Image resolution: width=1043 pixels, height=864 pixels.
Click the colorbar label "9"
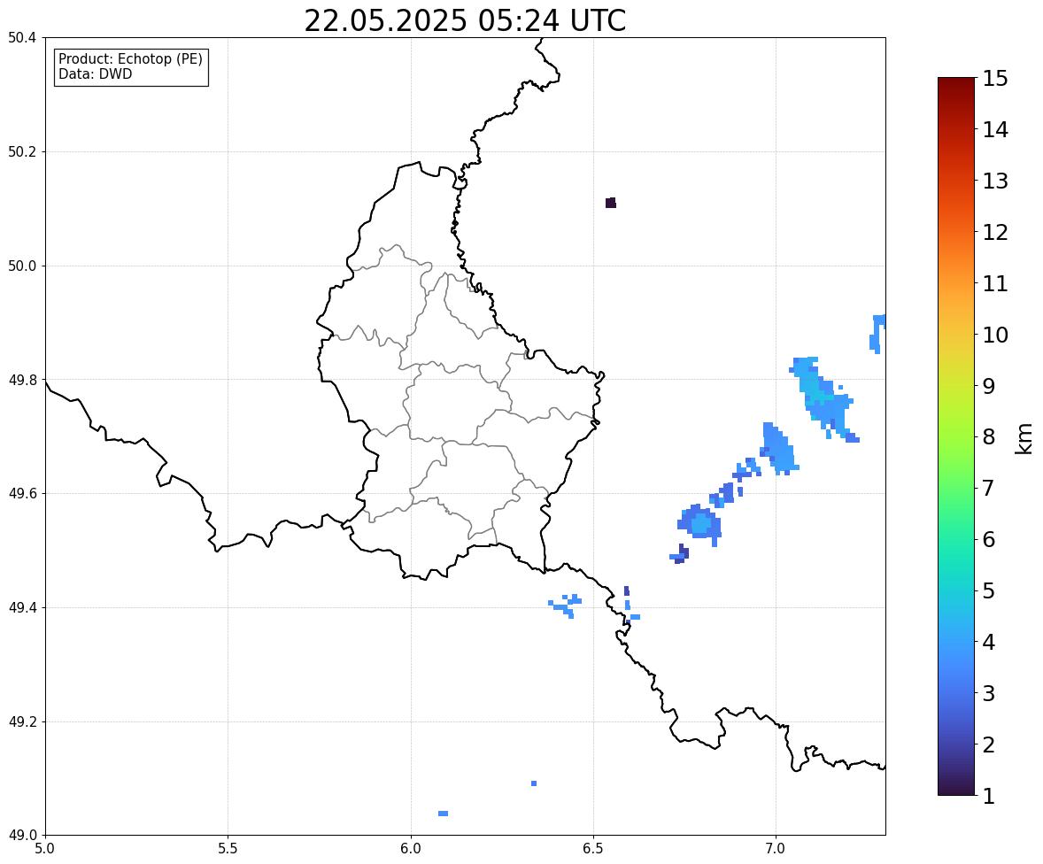989,386
